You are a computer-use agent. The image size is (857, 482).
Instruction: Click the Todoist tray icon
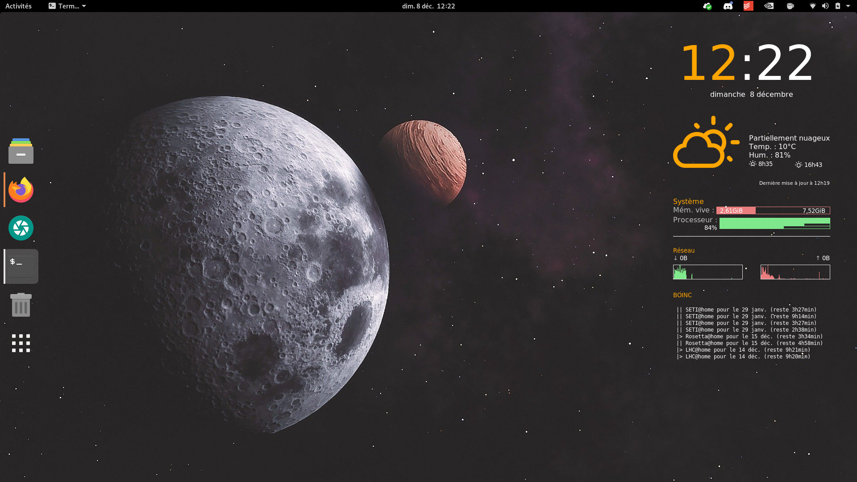[748, 6]
